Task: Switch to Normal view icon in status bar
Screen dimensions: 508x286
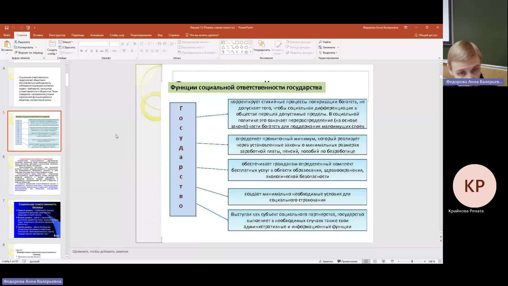Action: coord(366,261)
